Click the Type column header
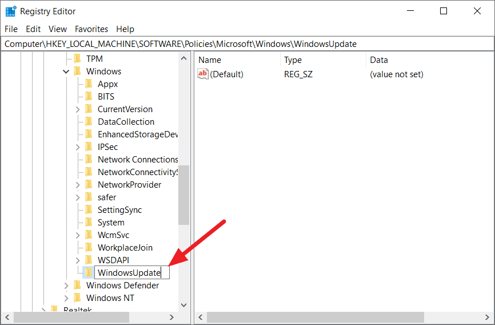This screenshot has width=495, height=325. pos(324,60)
